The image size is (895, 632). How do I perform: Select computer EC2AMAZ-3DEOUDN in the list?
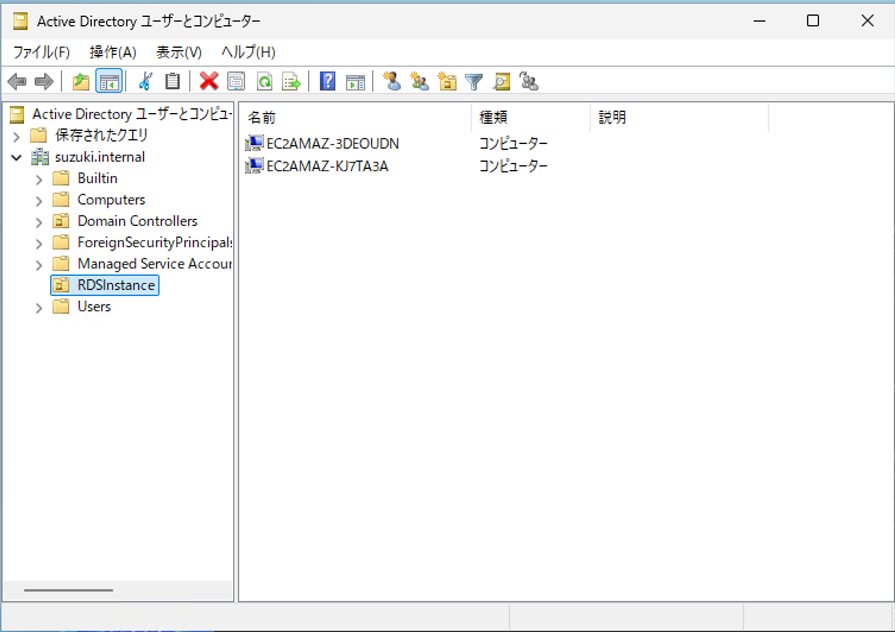click(332, 144)
